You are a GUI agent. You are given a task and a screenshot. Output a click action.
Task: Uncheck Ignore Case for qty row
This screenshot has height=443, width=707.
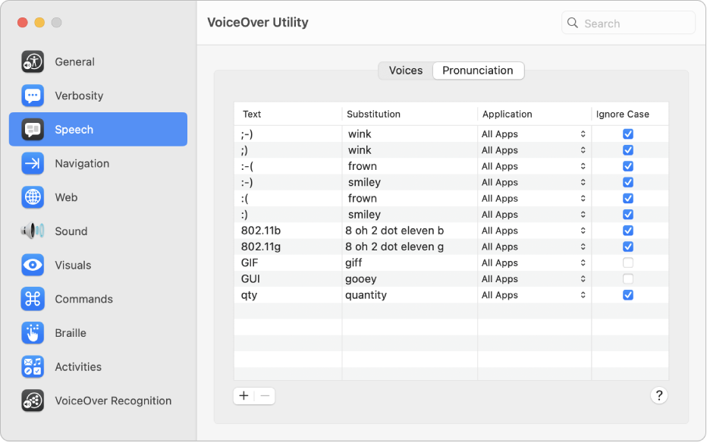[x=628, y=295]
